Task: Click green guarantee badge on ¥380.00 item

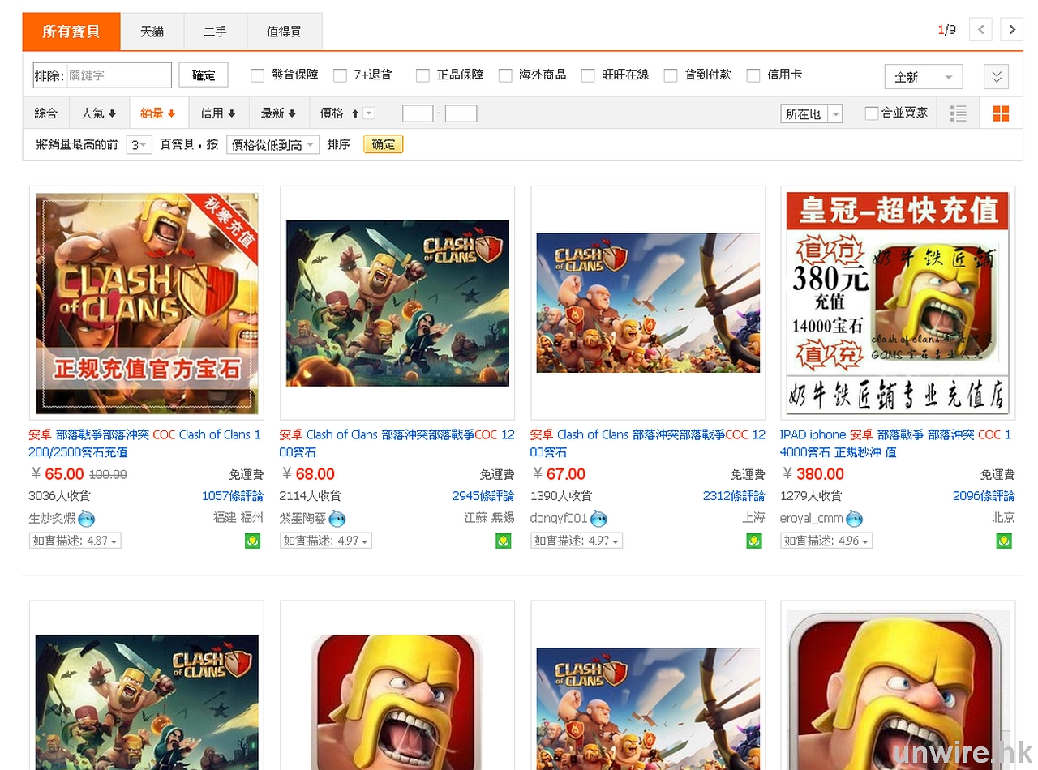Action: tap(1004, 541)
